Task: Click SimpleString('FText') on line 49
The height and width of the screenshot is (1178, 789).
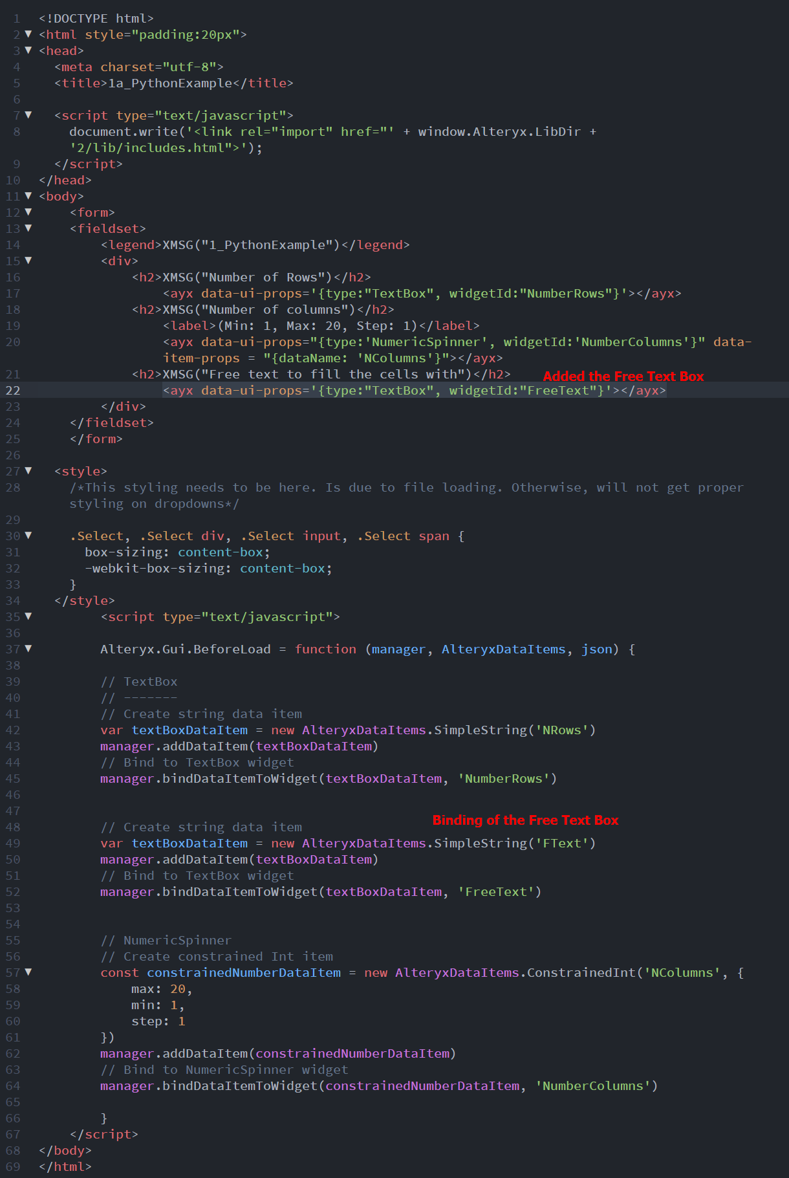Action: click(515, 843)
